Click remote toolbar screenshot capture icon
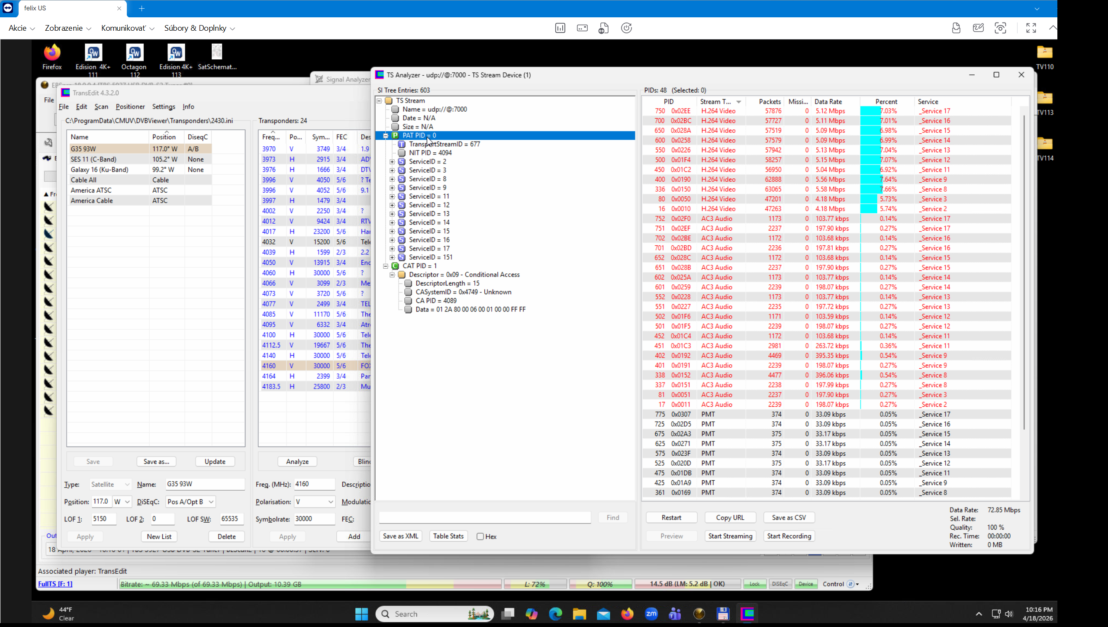The height and width of the screenshot is (627, 1108). [x=1000, y=28]
